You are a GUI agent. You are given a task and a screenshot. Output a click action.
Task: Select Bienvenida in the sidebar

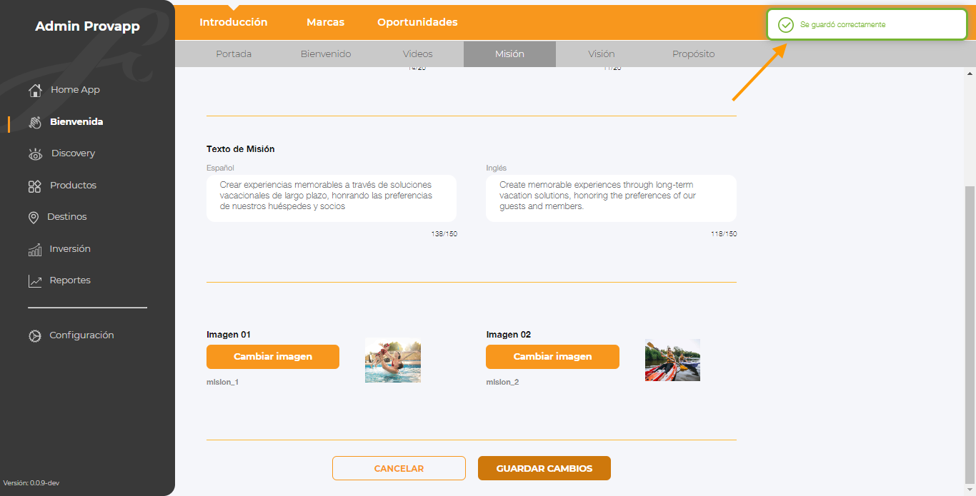click(x=76, y=122)
